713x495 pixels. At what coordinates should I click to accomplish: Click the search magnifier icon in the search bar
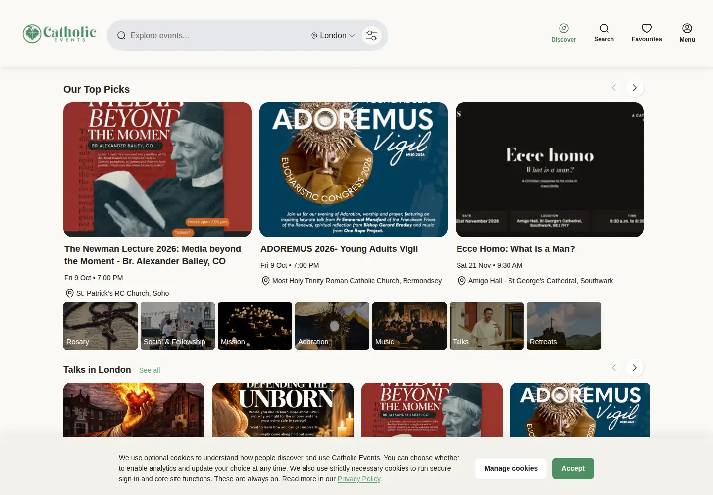(121, 36)
